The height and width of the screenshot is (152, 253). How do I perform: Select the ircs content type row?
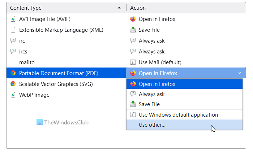(23, 52)
